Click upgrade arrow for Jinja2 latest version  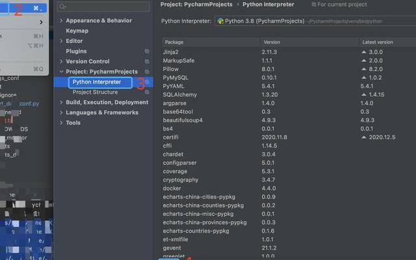pos(364,52)
